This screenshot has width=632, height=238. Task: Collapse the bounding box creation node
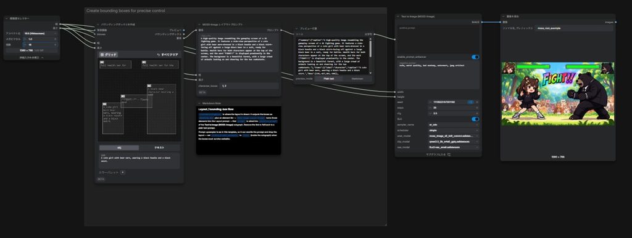(x=98, y=25)
